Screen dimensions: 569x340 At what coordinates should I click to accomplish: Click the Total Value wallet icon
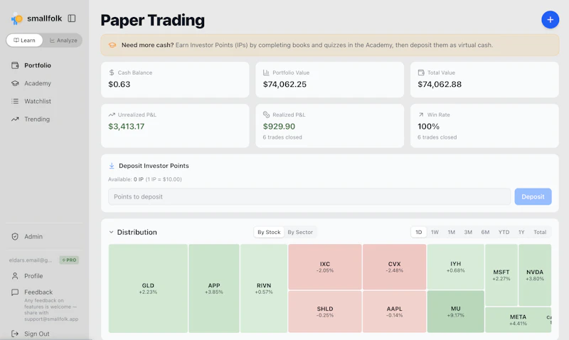(421, 73)
